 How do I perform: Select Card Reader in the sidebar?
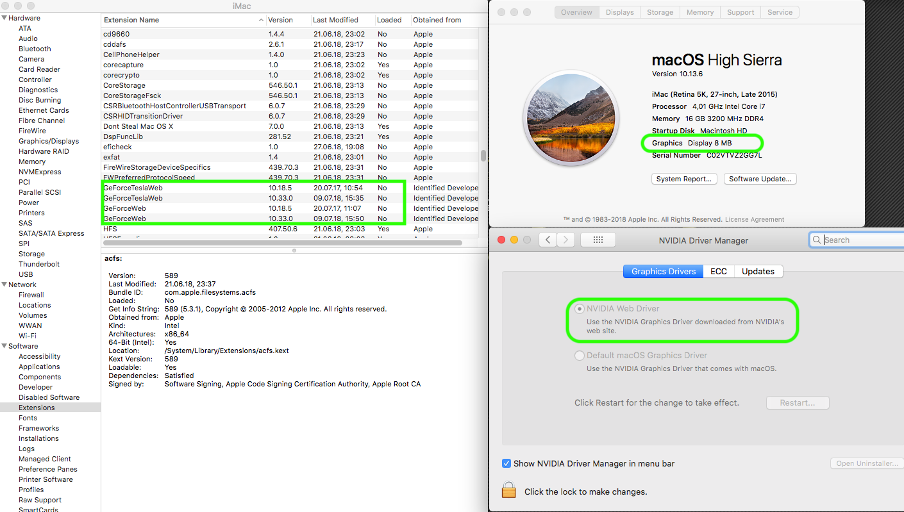click(x=39, y=69)
